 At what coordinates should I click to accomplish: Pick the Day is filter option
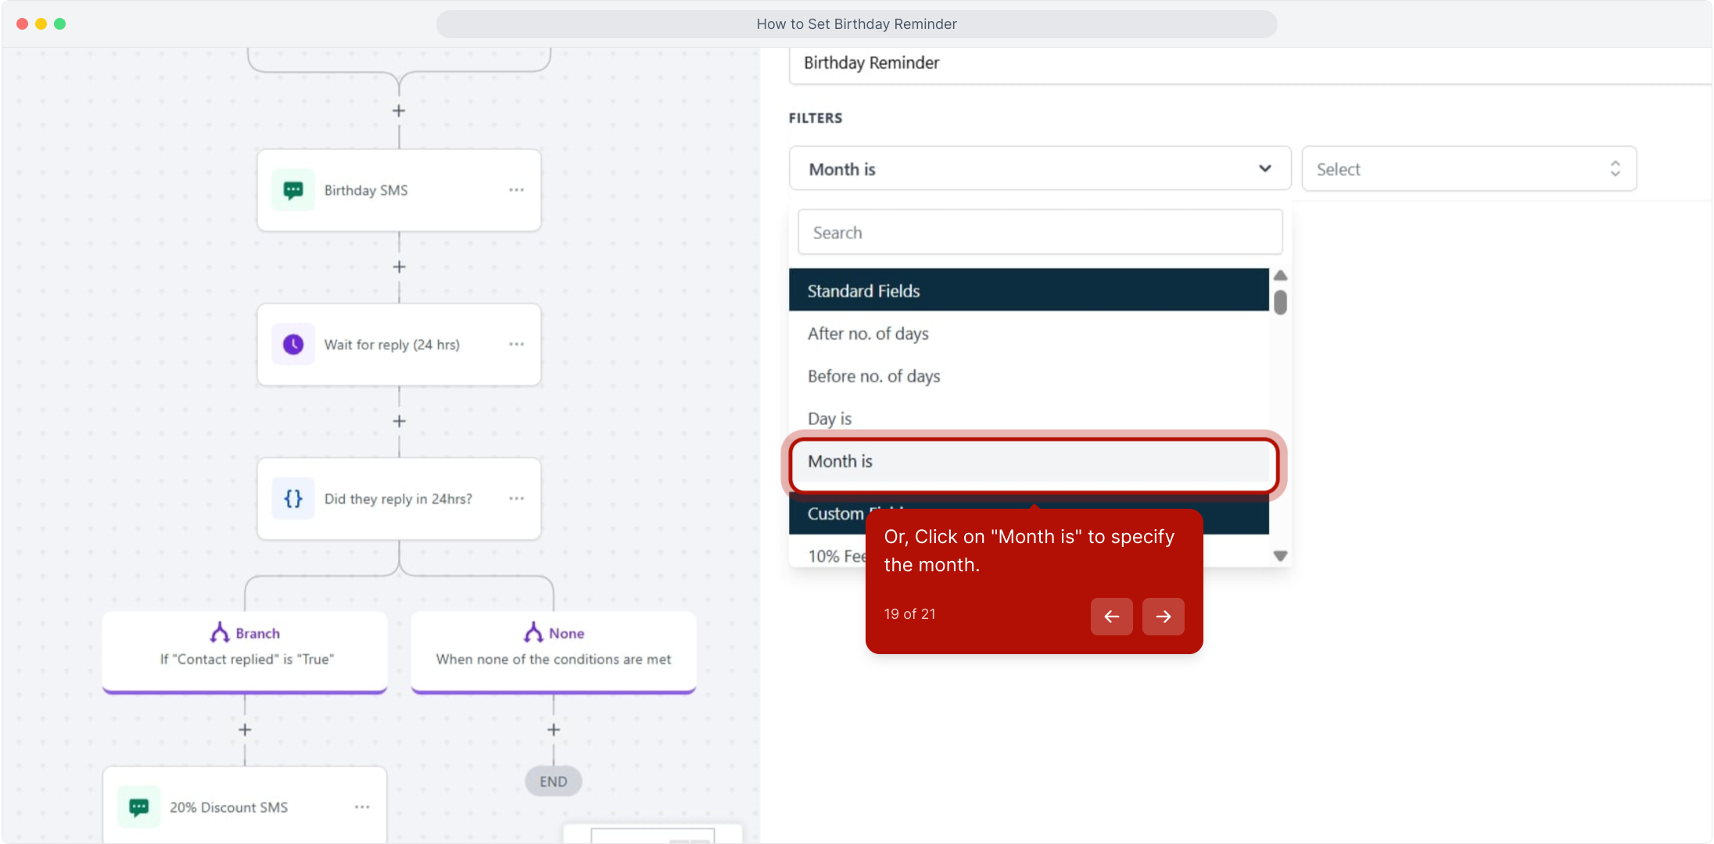click(830, 419)
